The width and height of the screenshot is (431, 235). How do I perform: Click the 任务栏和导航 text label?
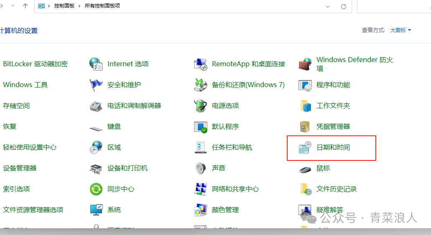232,147
